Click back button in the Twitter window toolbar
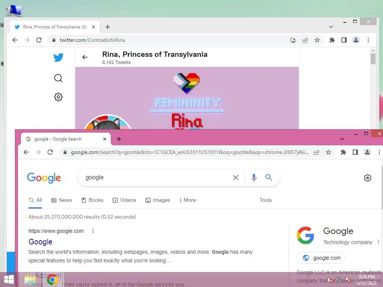Viewport: 383px width, 287px height. coord(15,40)
